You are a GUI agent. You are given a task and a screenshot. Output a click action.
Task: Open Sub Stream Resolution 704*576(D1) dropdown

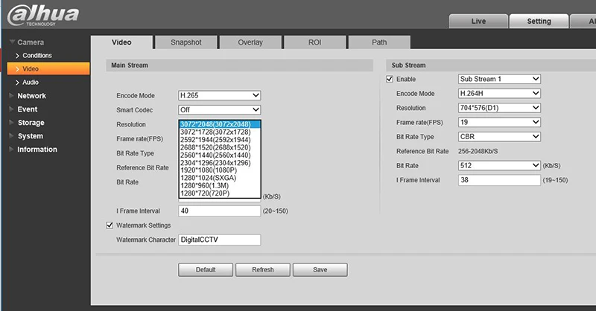pyautogui.click(x=499, y=108)
